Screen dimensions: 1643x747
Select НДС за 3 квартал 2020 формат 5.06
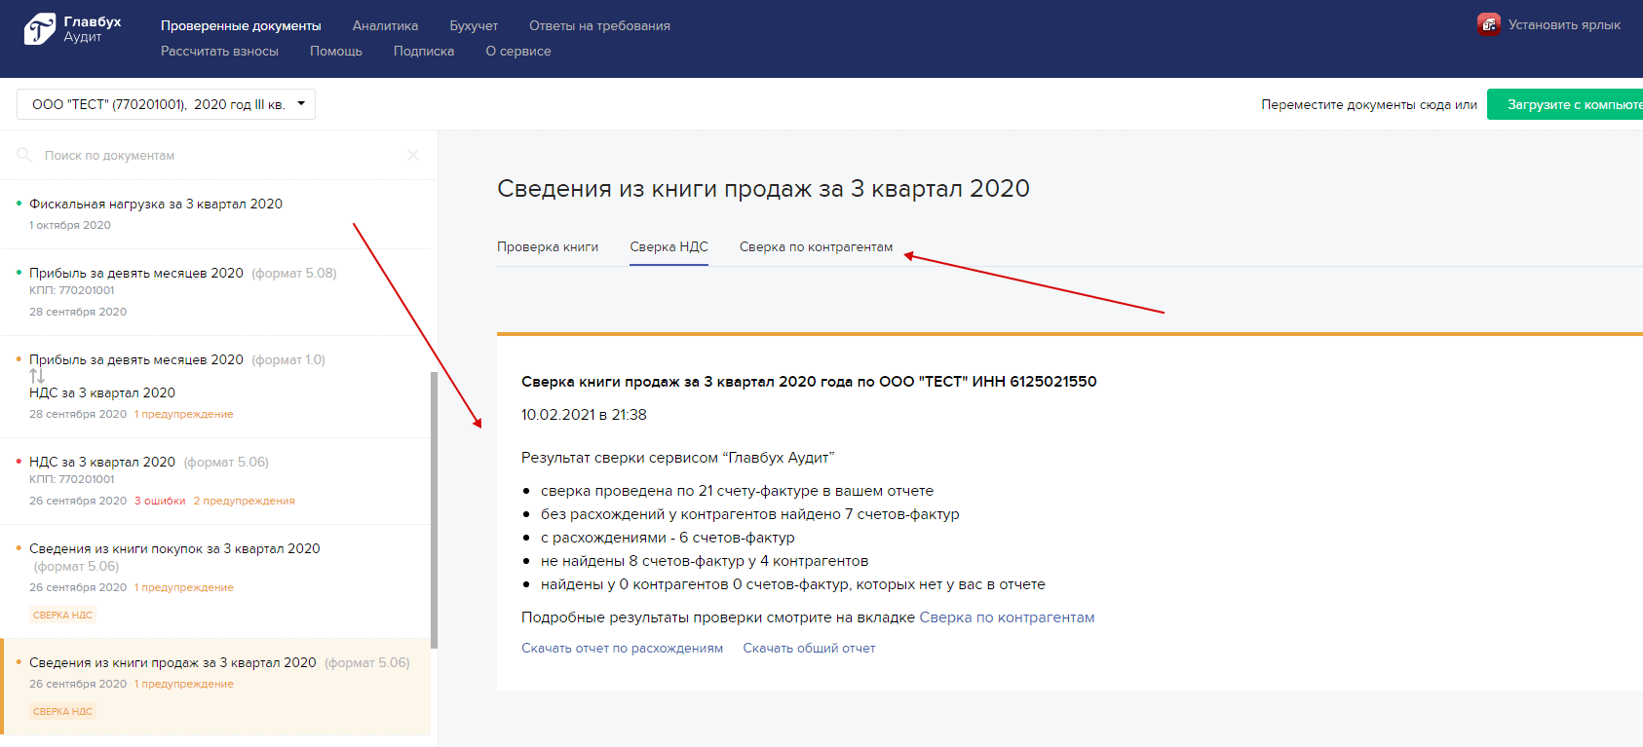pyautogui.click(x=102, y=462)
